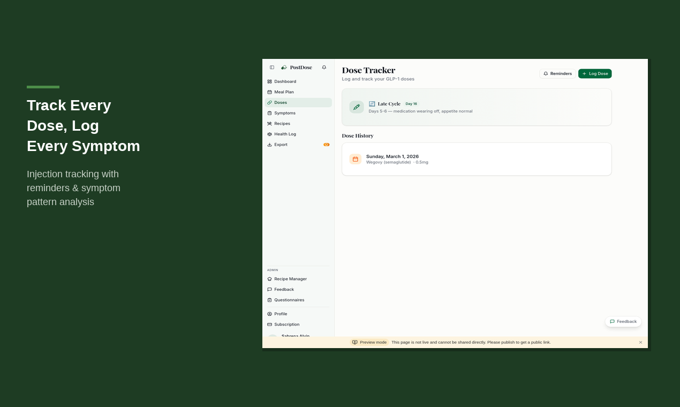Screen dimensions: 680x407
Task: Collapse the sidebar with the panel icon
Action: (272, 67)
